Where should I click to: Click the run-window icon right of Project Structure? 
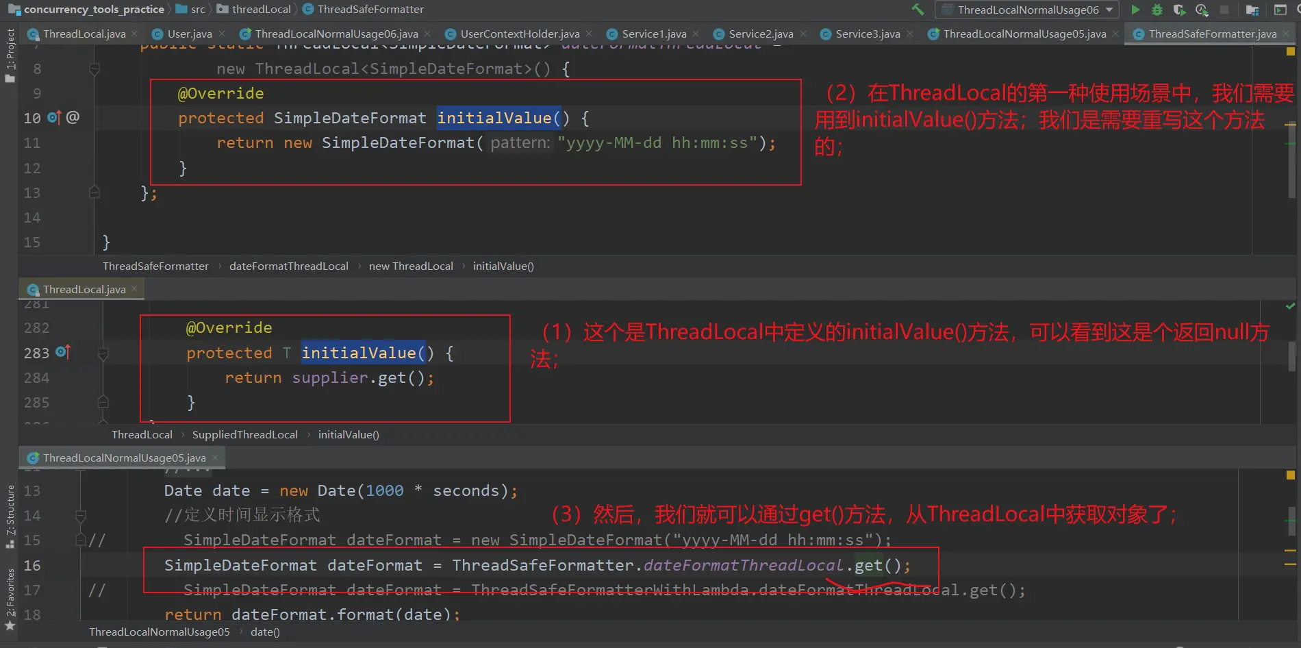(x=1280, y=10)
